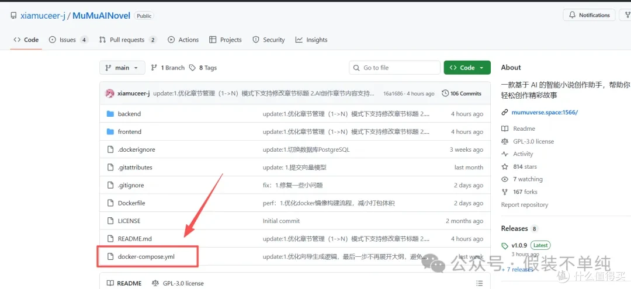Click the tag icon beside 8 Tags
The width and height of the screenshot is (631, 289).
click(x=193, y=68)
